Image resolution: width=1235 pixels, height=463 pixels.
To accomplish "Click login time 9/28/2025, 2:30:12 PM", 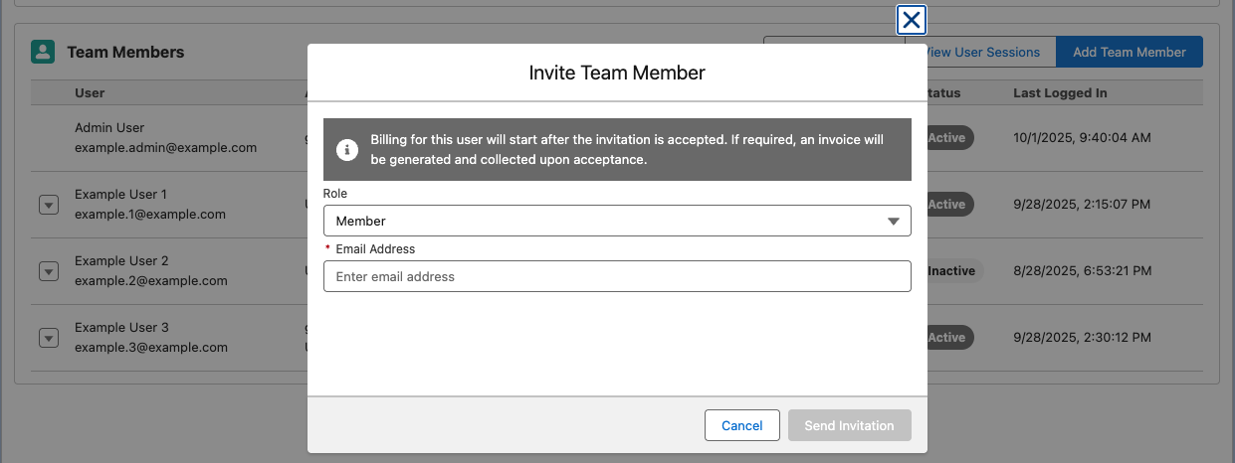I will pyautogui.click(x=1083, y=338).
